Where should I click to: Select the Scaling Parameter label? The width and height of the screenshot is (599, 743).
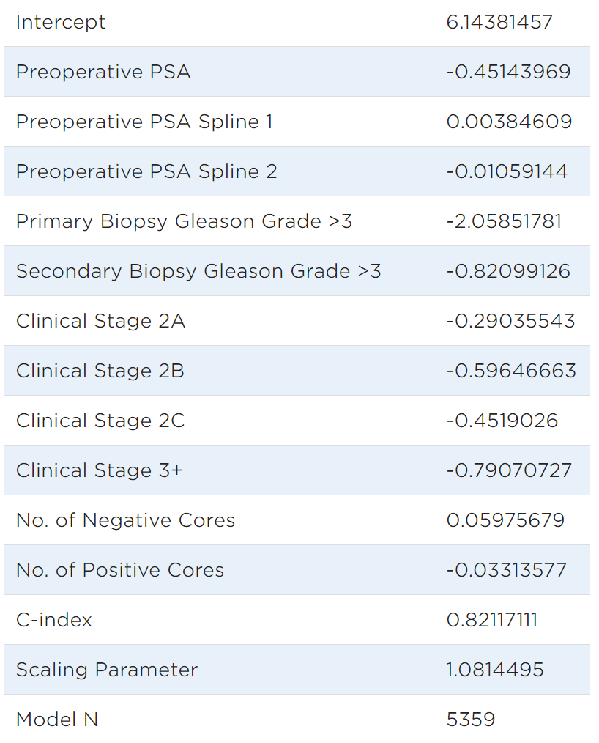pyautogui.click(x=107, y=670)
